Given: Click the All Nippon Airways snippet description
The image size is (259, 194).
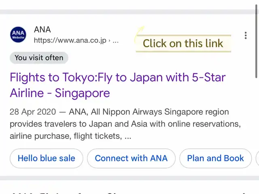Looking at the screenshot, I should pos(125,124).
